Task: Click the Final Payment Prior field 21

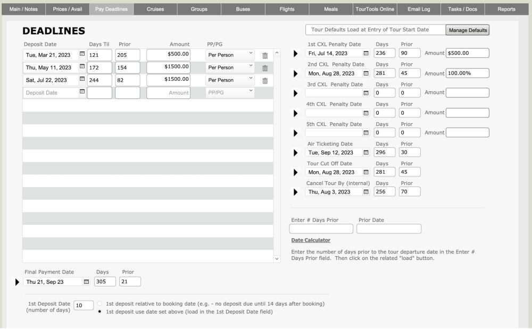Action: point(130,282)
